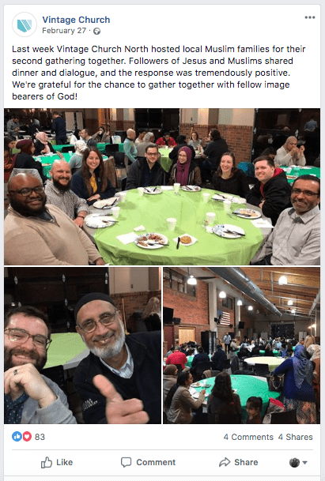Open the Vintage Church page link
The height and width of the screenshot is (481, 325).
coord(76,20)
